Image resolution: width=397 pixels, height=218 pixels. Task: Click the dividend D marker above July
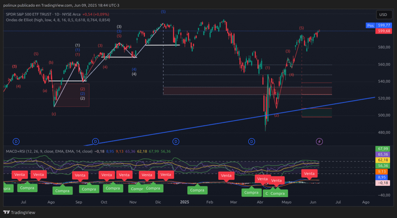point(16,142)
